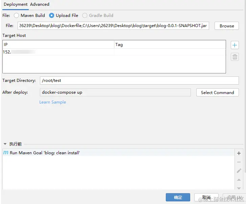Click the Maven icon of the clean install task

(6, 153)
